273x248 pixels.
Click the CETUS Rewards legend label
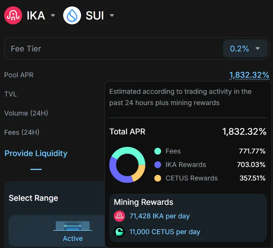pyautogui.click(x=192, y=178)
